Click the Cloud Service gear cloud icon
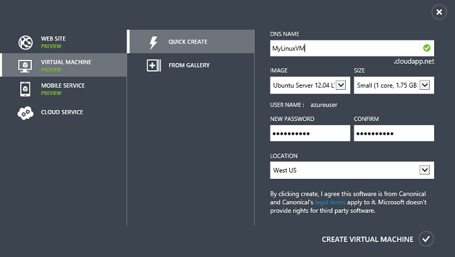 coord(25,113)
